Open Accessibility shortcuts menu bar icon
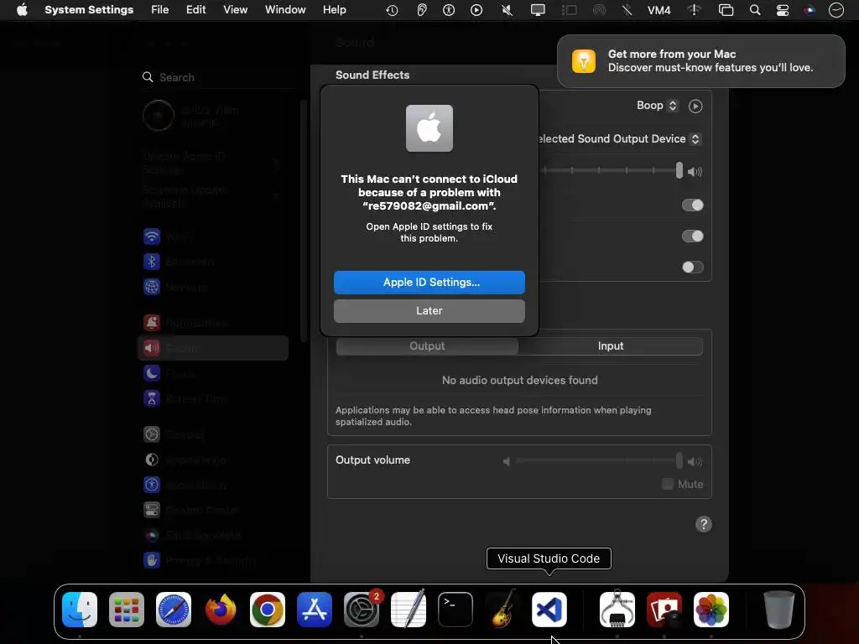Screen dimensions: 859x644 [x=449, y=10]
